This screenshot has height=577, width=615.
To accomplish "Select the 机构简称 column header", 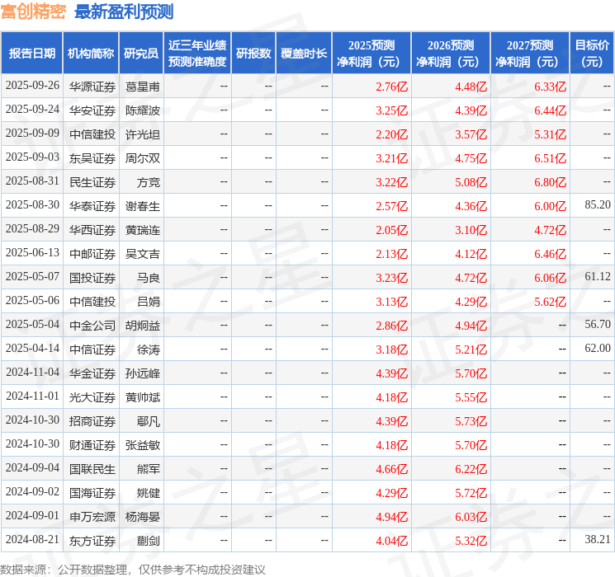I will 91,54.
